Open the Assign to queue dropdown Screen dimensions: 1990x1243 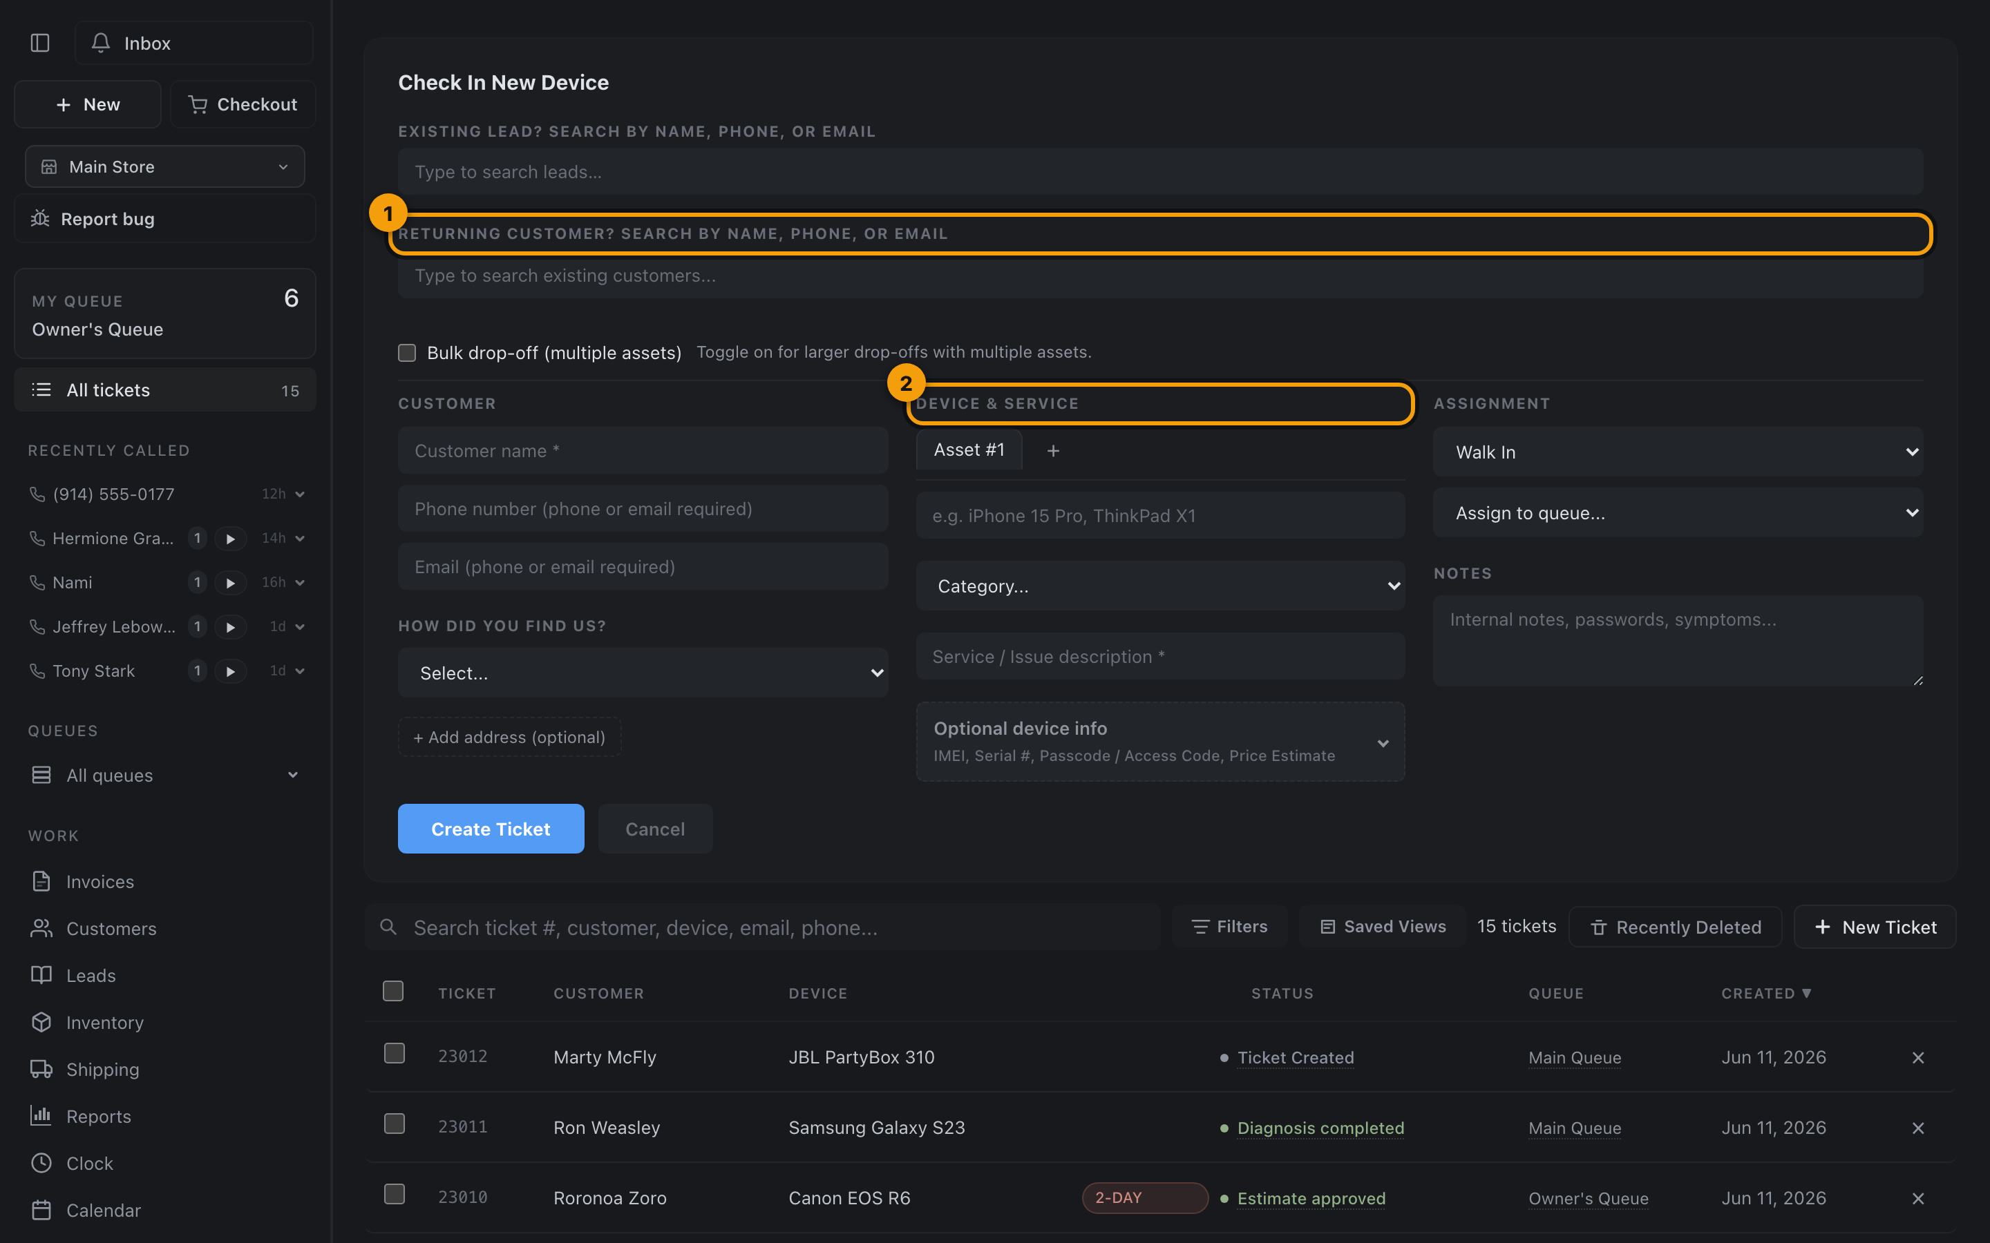[x=1678, y=513]
